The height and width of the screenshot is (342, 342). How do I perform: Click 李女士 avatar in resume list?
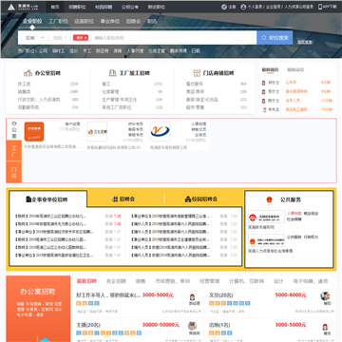click(x=263, y=92)
